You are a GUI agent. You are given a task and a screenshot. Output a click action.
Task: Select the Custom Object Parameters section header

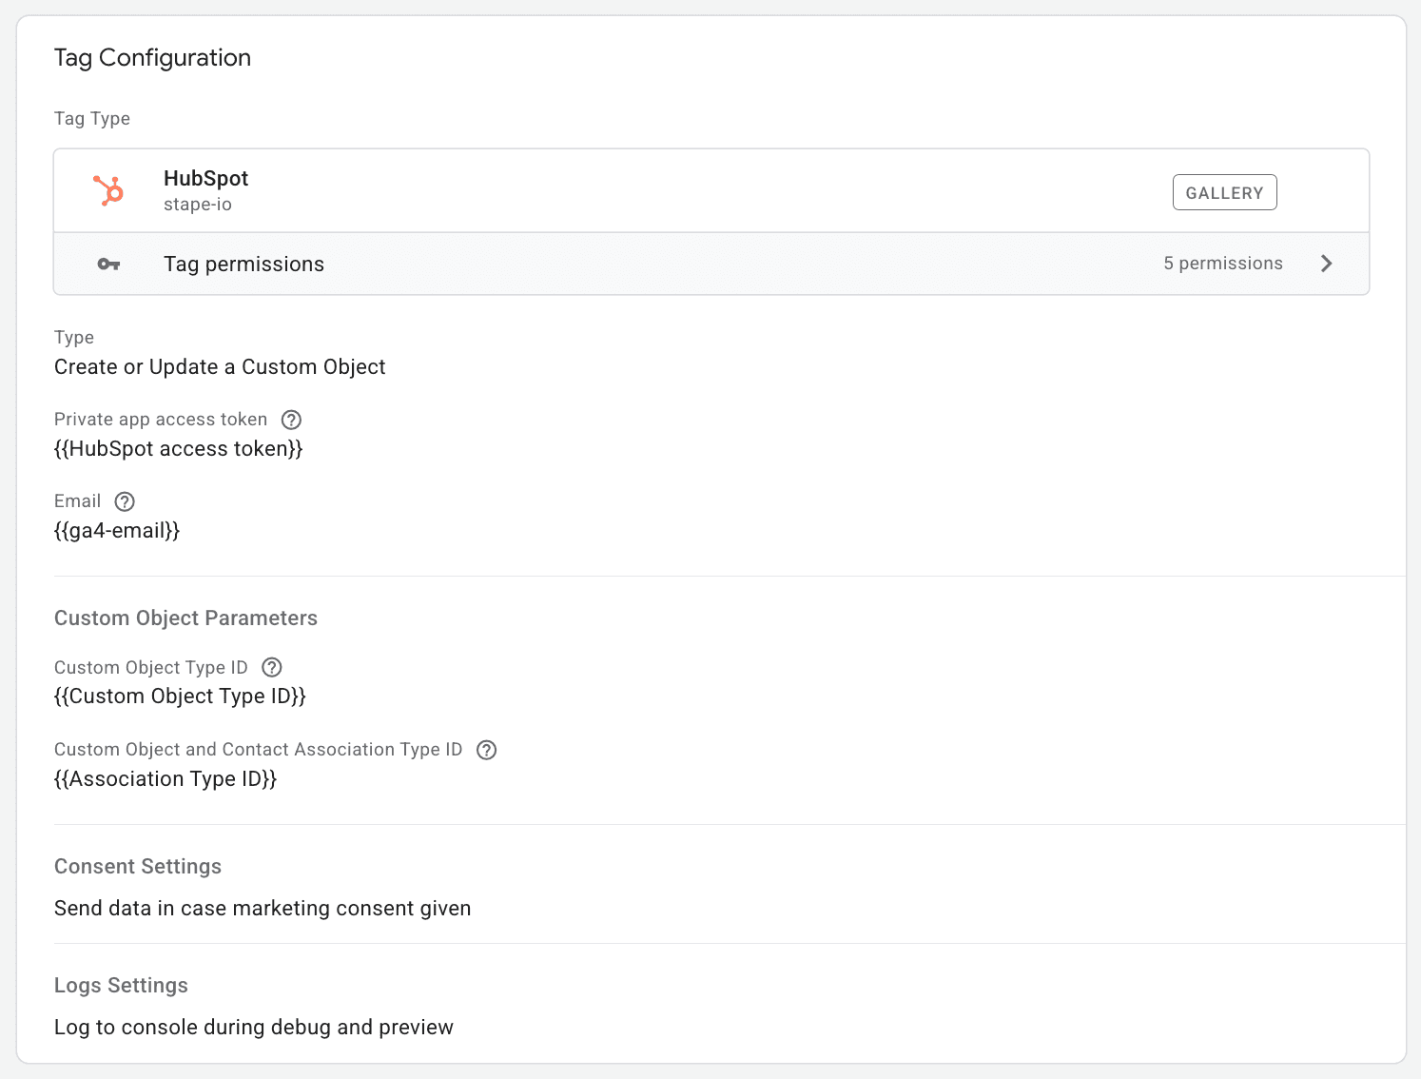tap(185, 618)
